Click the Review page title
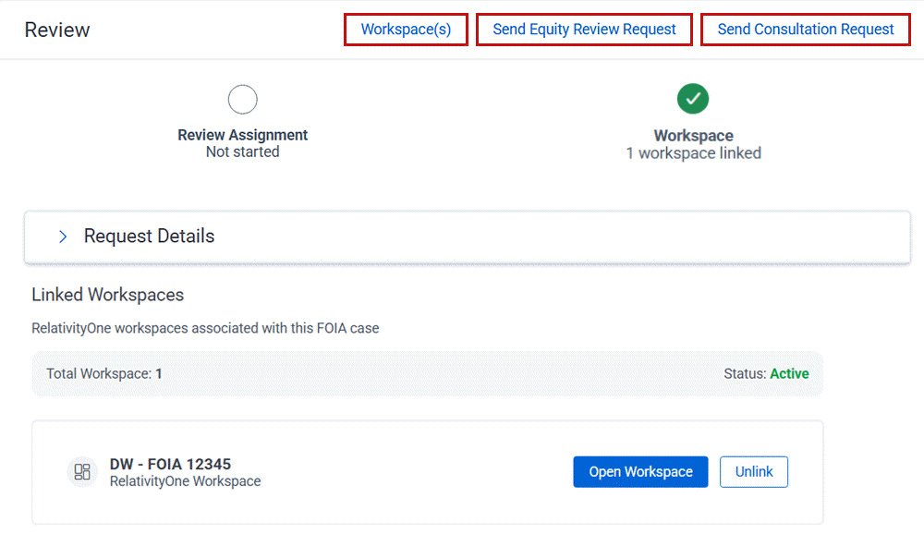The width and height of the screenshot is (924, 534). tap(56, 29)
